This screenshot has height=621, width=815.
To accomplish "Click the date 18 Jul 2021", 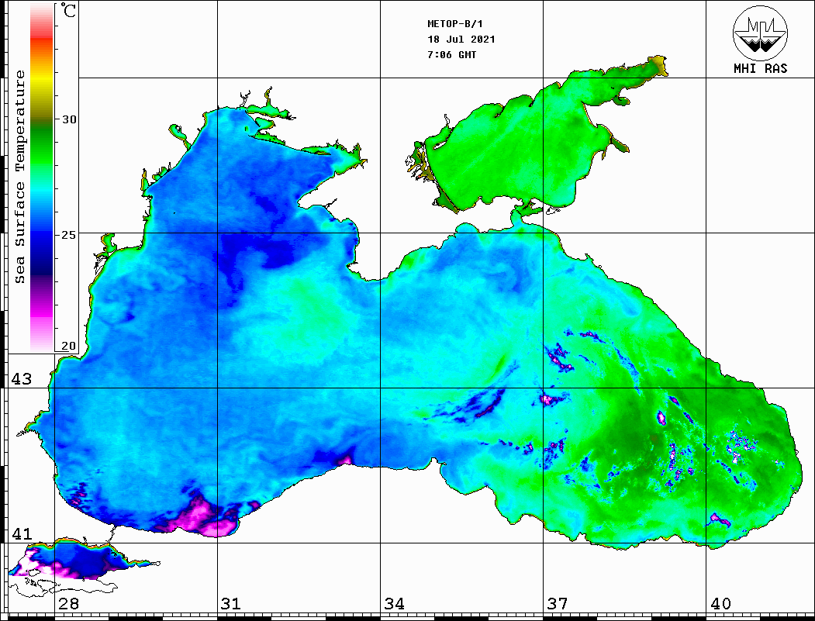I will [x=461, y=40].
